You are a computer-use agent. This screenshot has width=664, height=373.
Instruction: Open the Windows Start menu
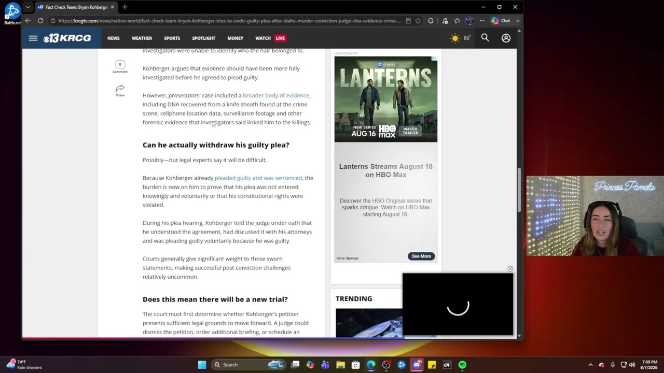202,365
